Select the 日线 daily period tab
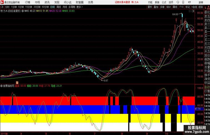The image size is (210, 135). (x=52, y=7)
